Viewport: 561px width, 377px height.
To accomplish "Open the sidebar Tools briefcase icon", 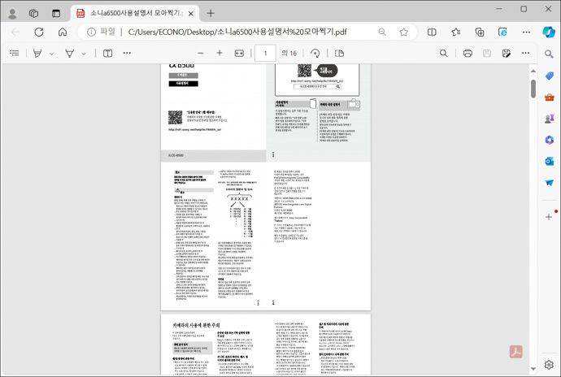I will click(549, 97).
